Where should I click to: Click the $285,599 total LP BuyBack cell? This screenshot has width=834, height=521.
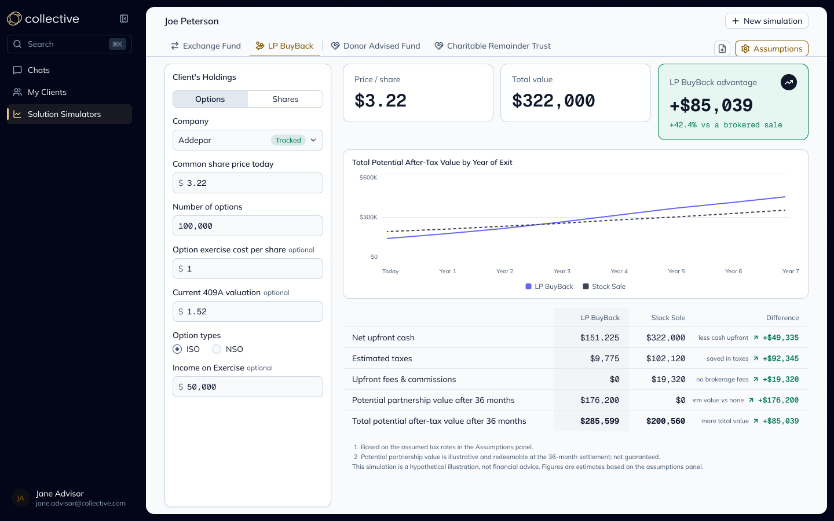click(599, 421)
